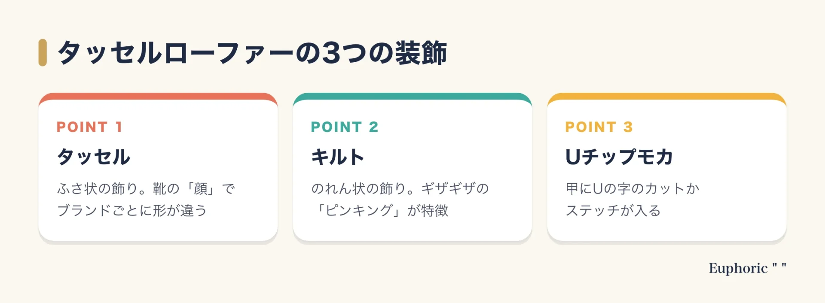
Task: Open the タッセル card heading
Action: [94, 157]
